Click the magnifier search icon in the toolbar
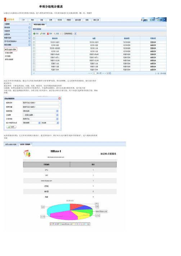Image resolution: width=181 pixels, height=256 pixels. tap(55, 33)
